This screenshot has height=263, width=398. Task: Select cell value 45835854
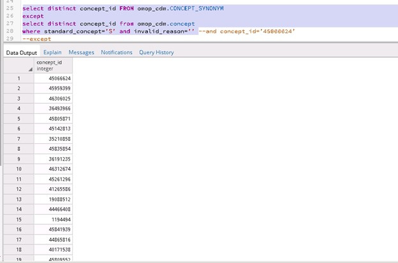[x=54, y=149]
